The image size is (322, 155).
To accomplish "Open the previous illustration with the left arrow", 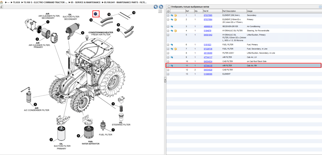I will (x=156, y=7).
